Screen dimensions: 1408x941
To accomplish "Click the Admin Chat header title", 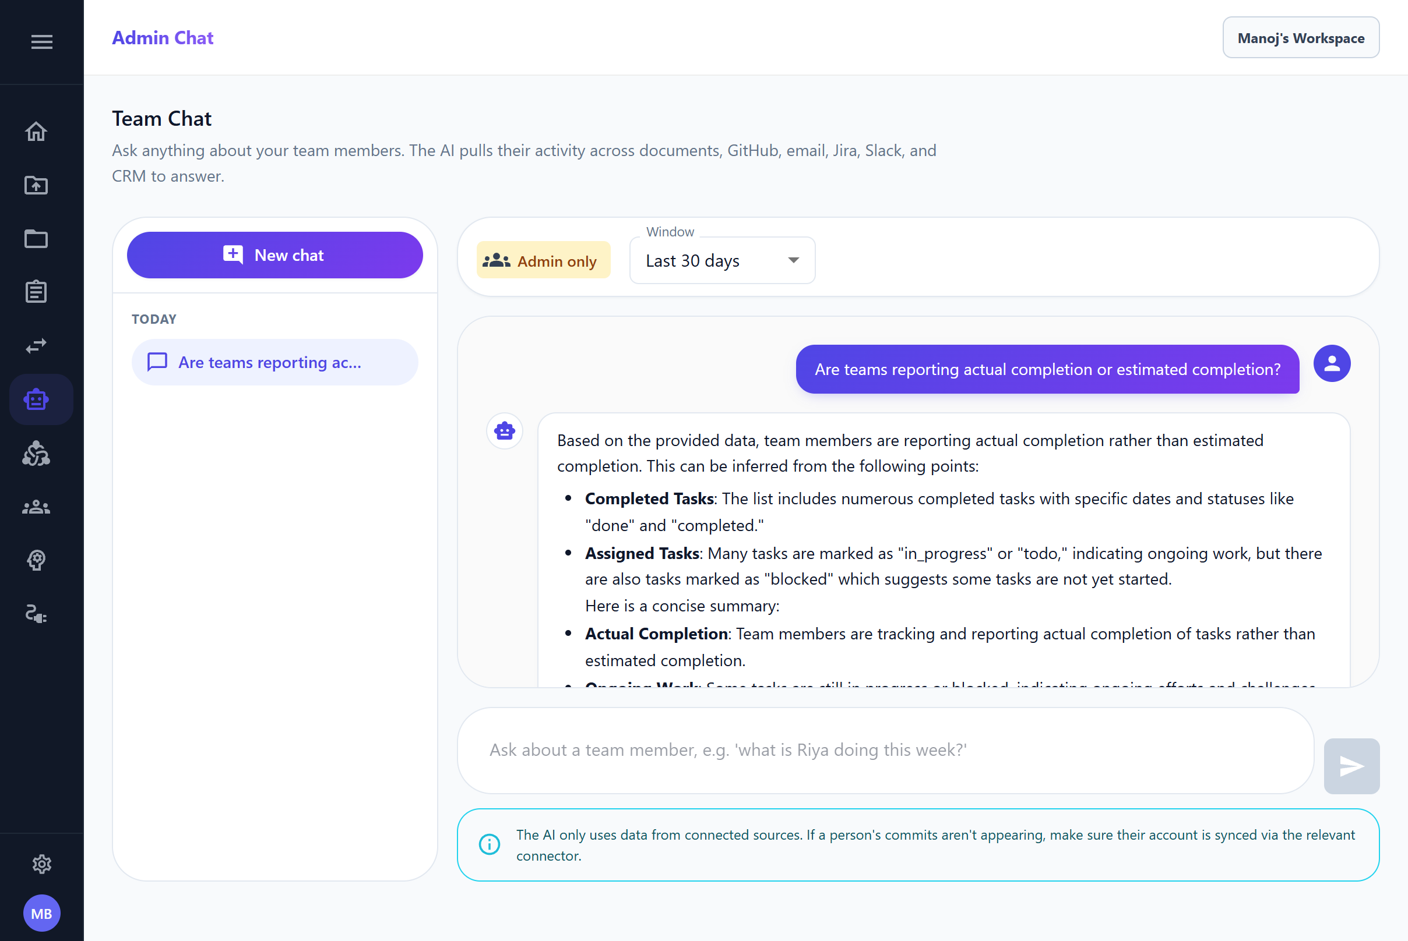I will pos(163,38).
